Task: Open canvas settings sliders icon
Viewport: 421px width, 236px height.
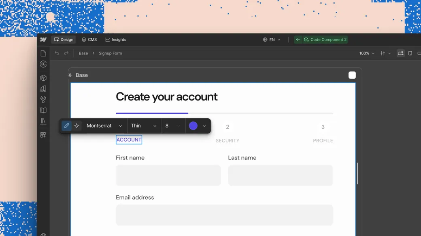Action: tap(383, 53)
